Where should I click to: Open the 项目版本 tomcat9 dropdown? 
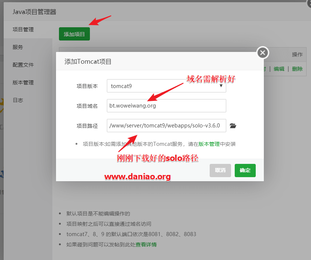166,86
